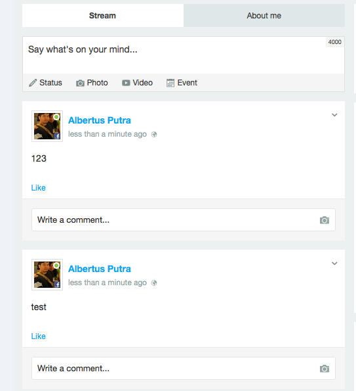Image resolution: width=356 pixels, height=391 pixels.
Task: Pick the Event calendar icon
Action: (x=170, y=83)
